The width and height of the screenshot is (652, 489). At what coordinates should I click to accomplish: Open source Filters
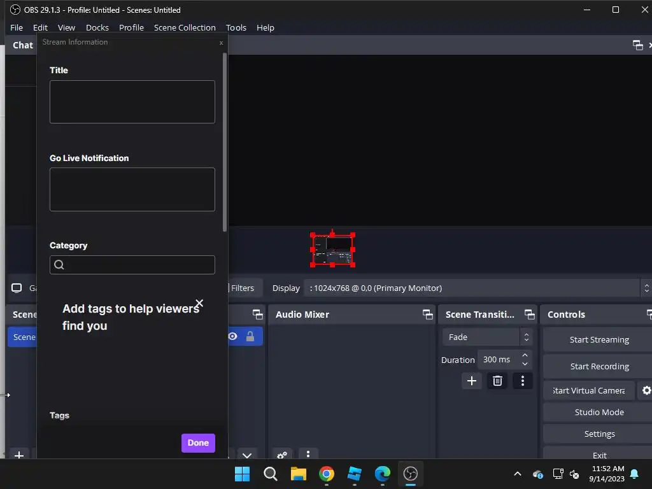(241, 288)
